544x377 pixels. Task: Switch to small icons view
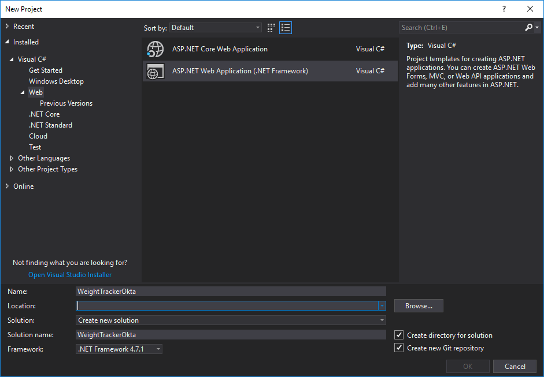(272, 28)
